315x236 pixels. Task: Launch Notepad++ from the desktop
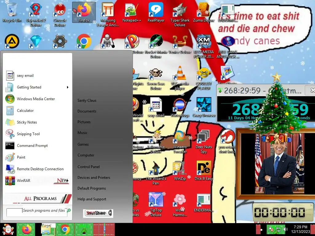click(x=132, y=12)
